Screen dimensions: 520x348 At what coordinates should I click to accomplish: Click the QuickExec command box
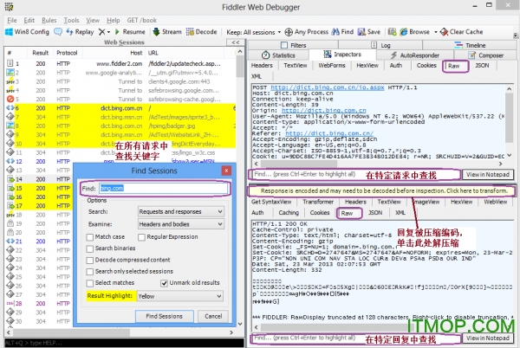(x=124, y=343)
